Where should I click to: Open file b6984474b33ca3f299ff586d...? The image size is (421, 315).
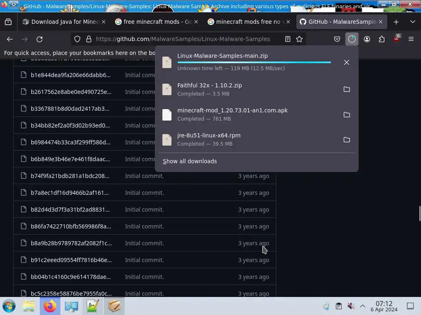[x=71, y=142]
